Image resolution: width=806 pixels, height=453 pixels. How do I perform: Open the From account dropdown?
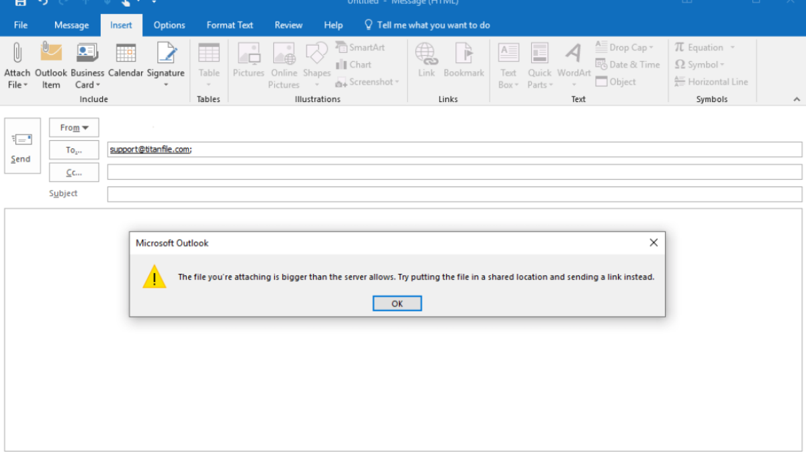click(x=74, y=128)
